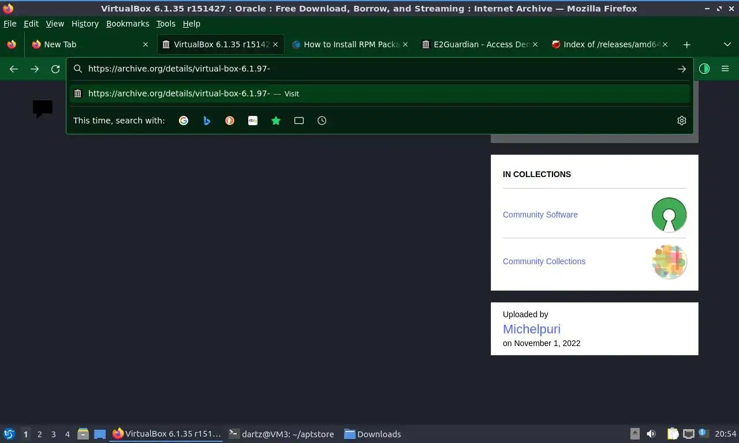Open the clipboard manager tray icon
The image size is (739, 443).
pos(673,434)
